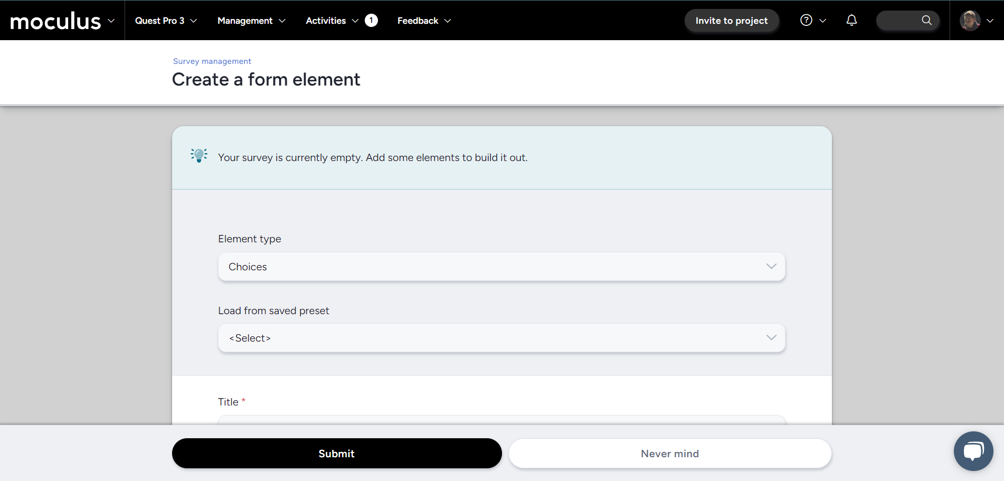
Task: Open the chat support bubble
Action: [973, 451]
